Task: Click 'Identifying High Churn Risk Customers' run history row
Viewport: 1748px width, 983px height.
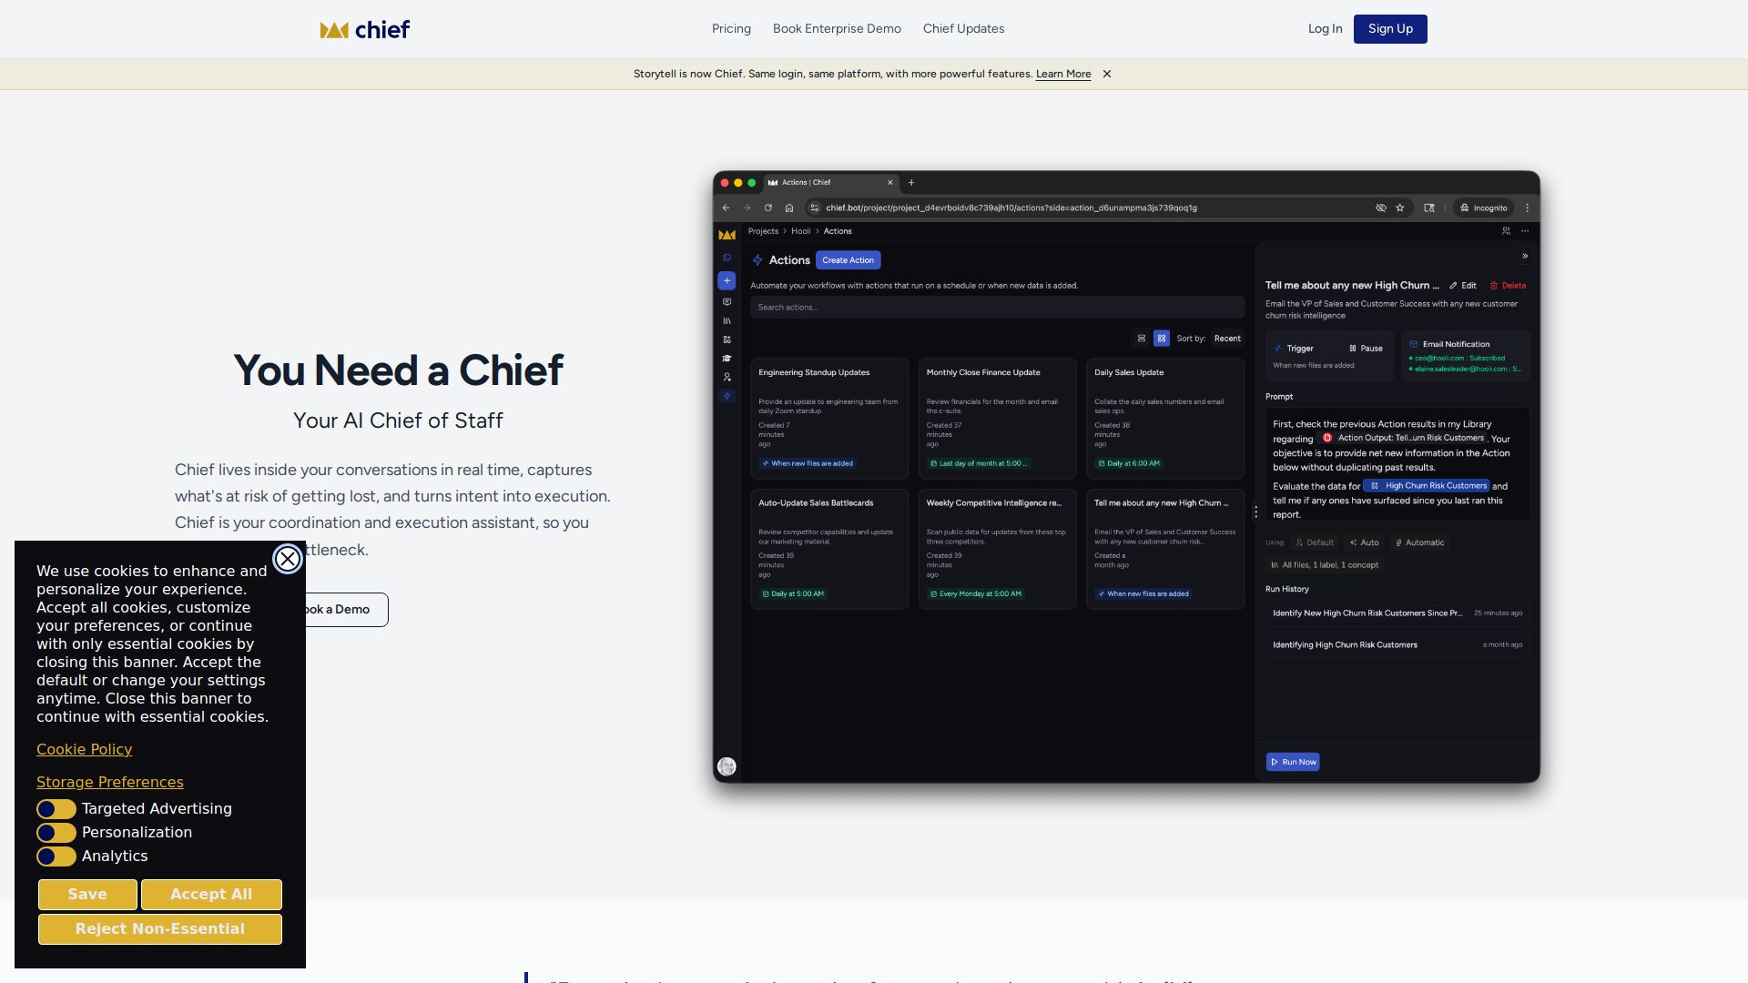Action: pyautogui.click(x=1397, y=645)
